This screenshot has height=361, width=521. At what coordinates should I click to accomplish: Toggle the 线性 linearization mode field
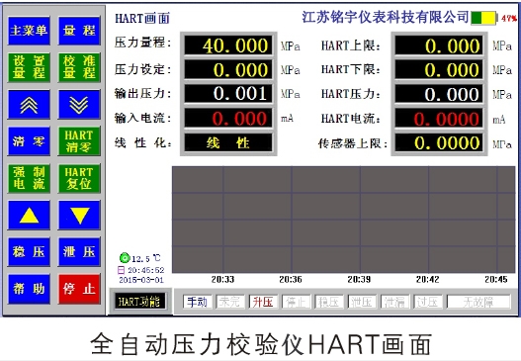(228, 143)
